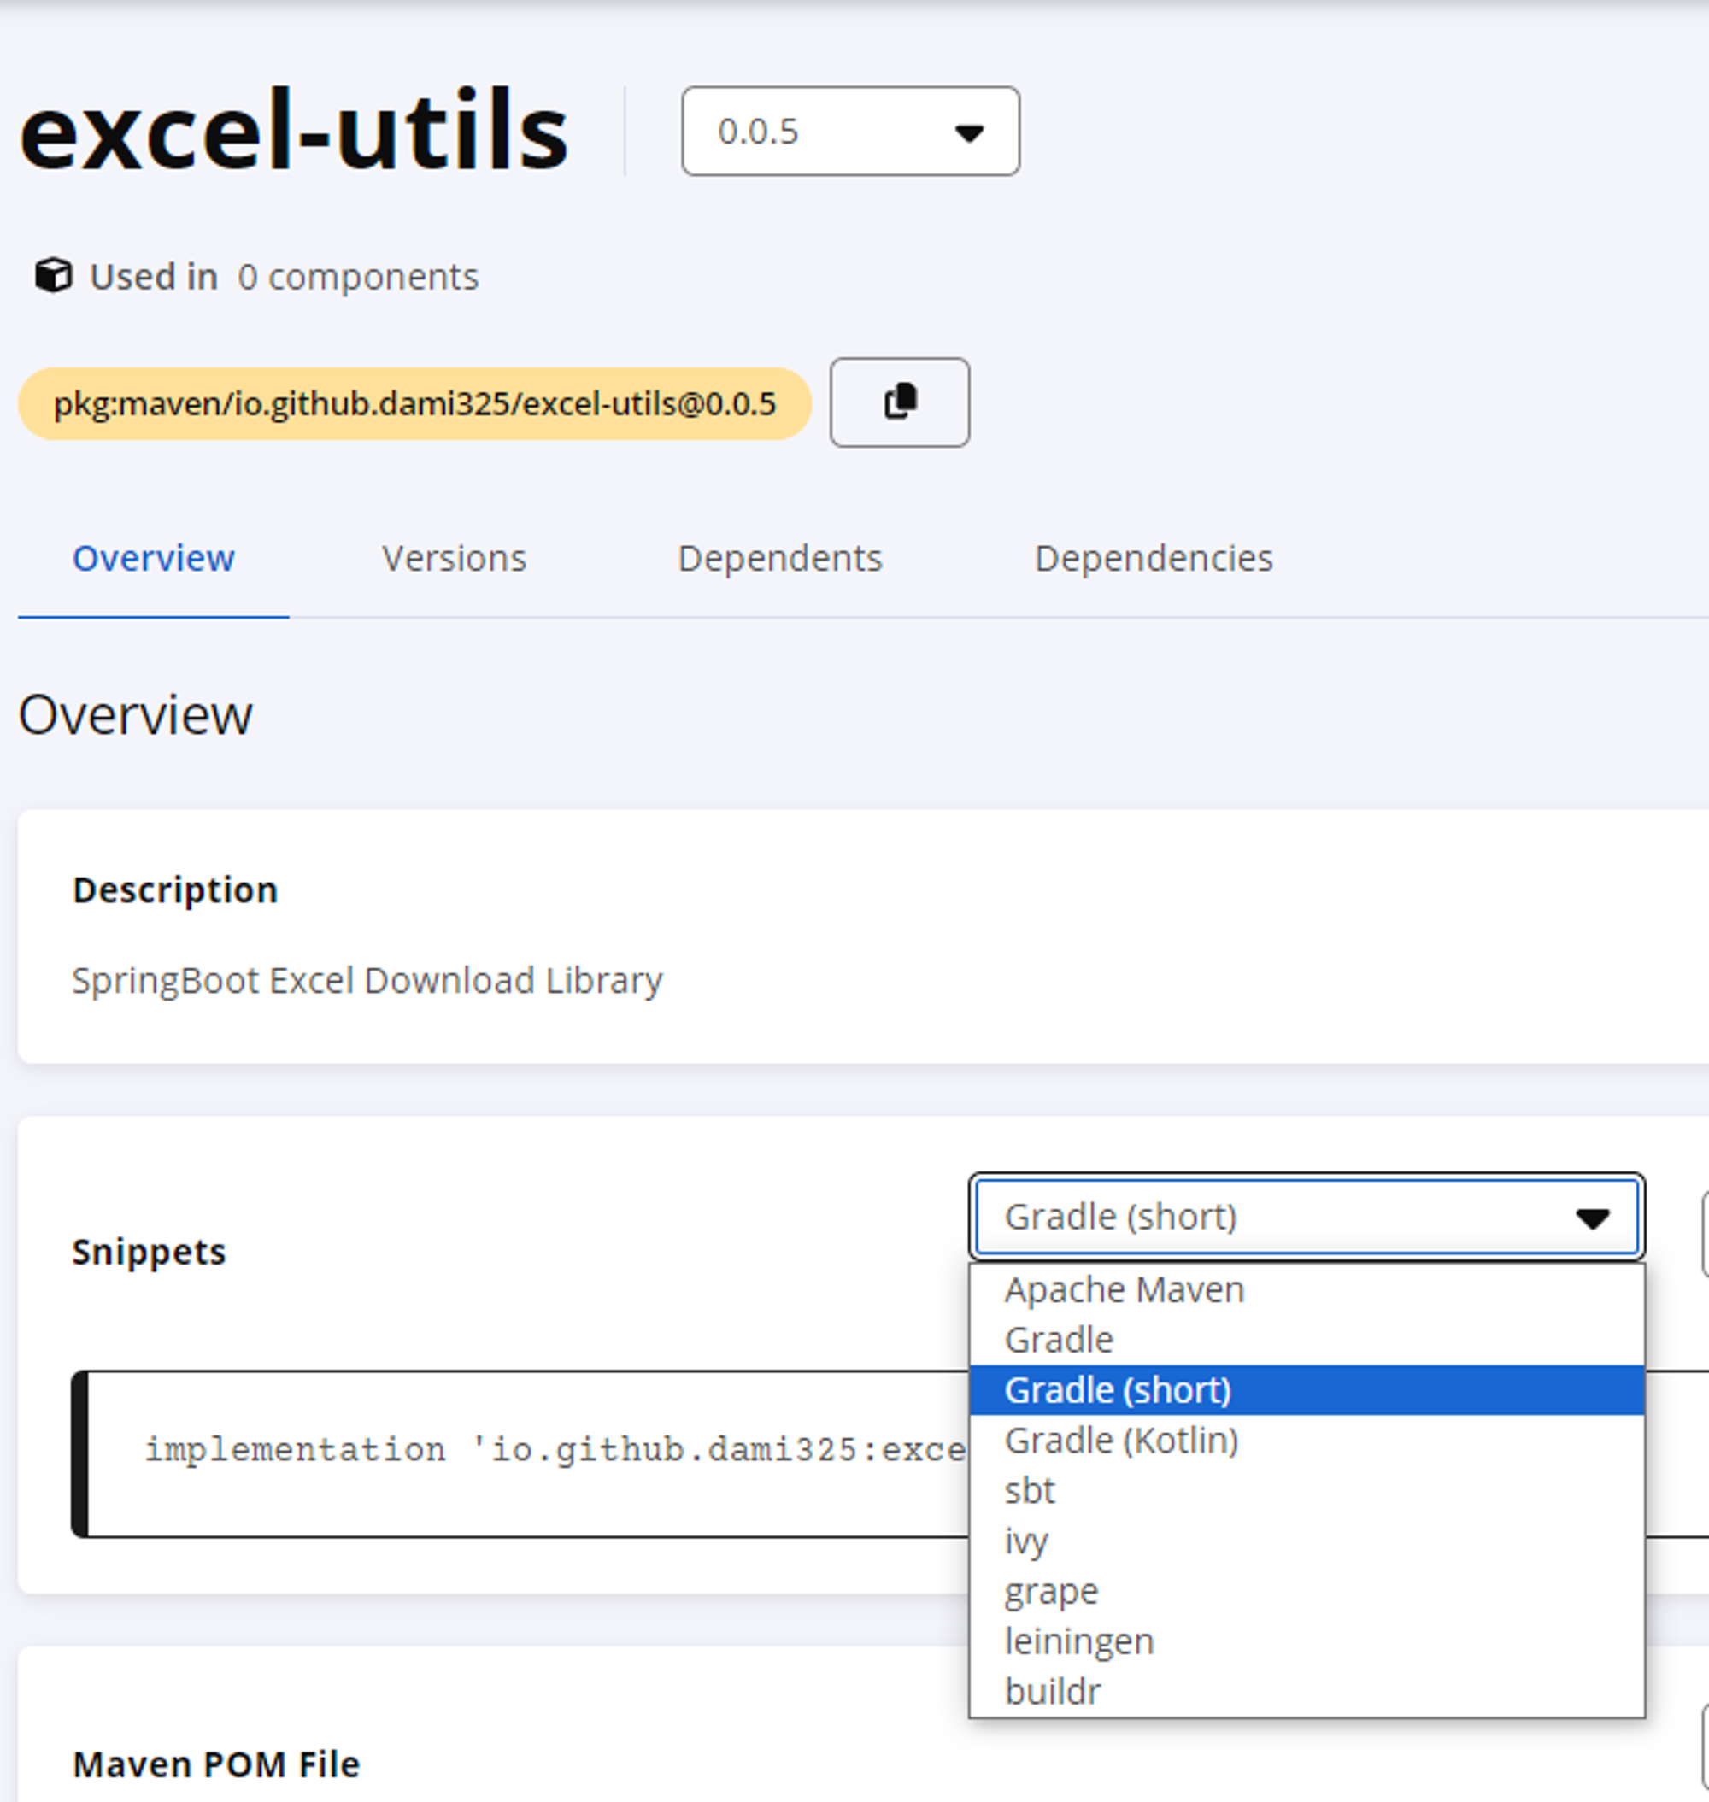Screen dimensions: 1709x1802
Task: Pick the highlighted Gradle (short) list option
Action: 1307,1390
